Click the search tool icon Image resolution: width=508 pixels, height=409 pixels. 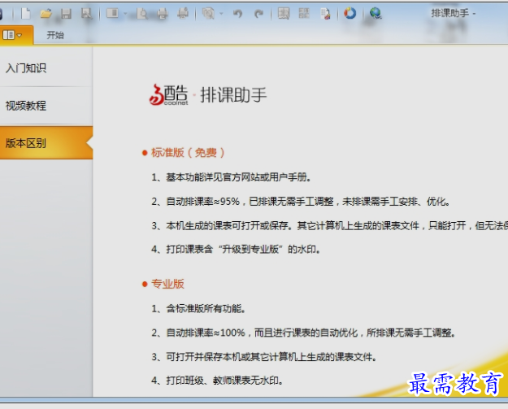pyautogui.click(x=208, y=14)
